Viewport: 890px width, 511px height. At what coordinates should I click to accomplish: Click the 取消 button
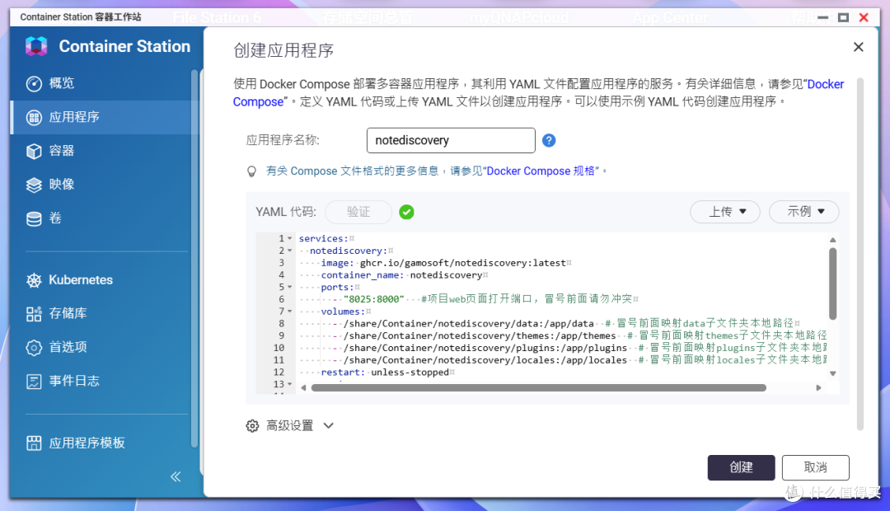816,467
